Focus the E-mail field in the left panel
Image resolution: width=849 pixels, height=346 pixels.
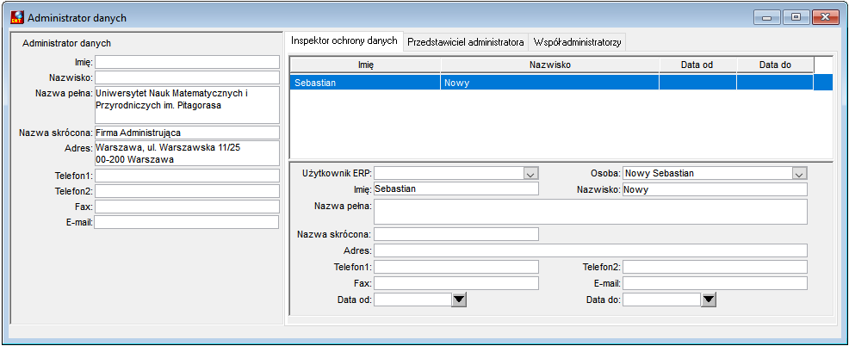[x=187, y=222]
